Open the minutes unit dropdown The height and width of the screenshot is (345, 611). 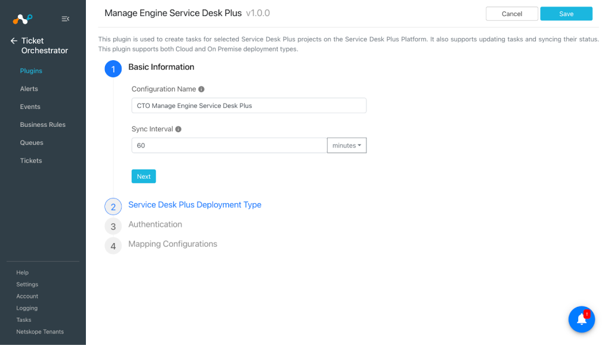(347, 145)
